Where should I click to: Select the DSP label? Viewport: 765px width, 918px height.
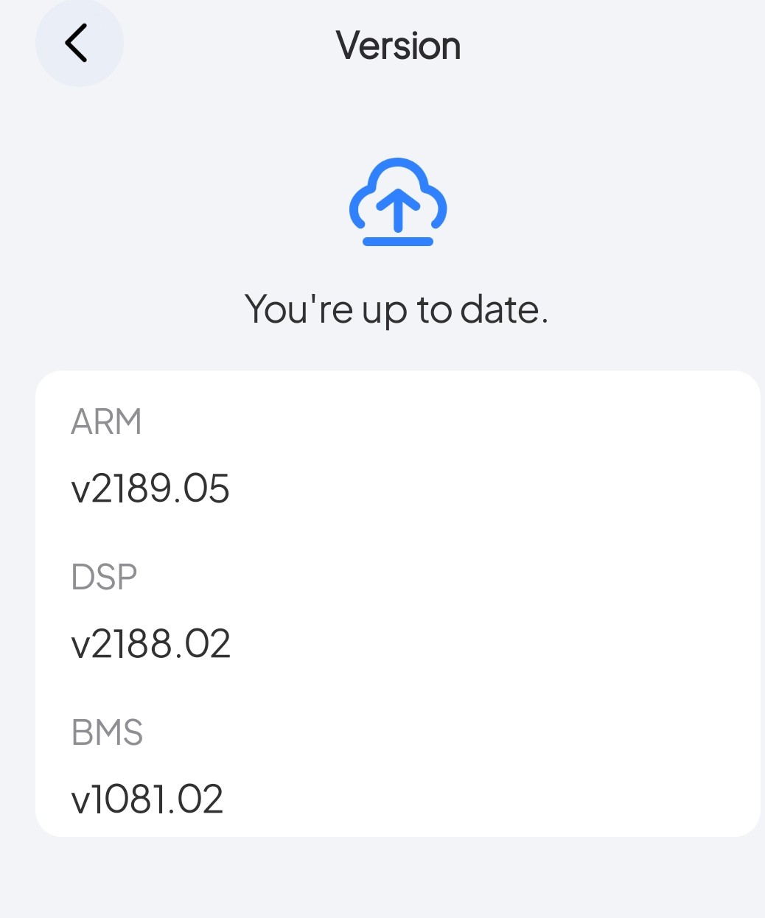pos(104,577)
